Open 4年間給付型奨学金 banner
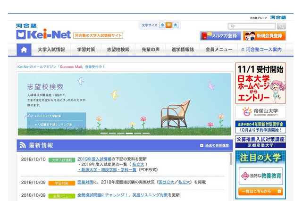The height and width of the screenshot is (201, 302). 260,127
